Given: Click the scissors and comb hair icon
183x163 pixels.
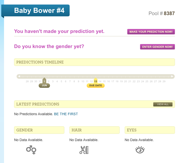Looking at the screenshot, I should point(84,150).
